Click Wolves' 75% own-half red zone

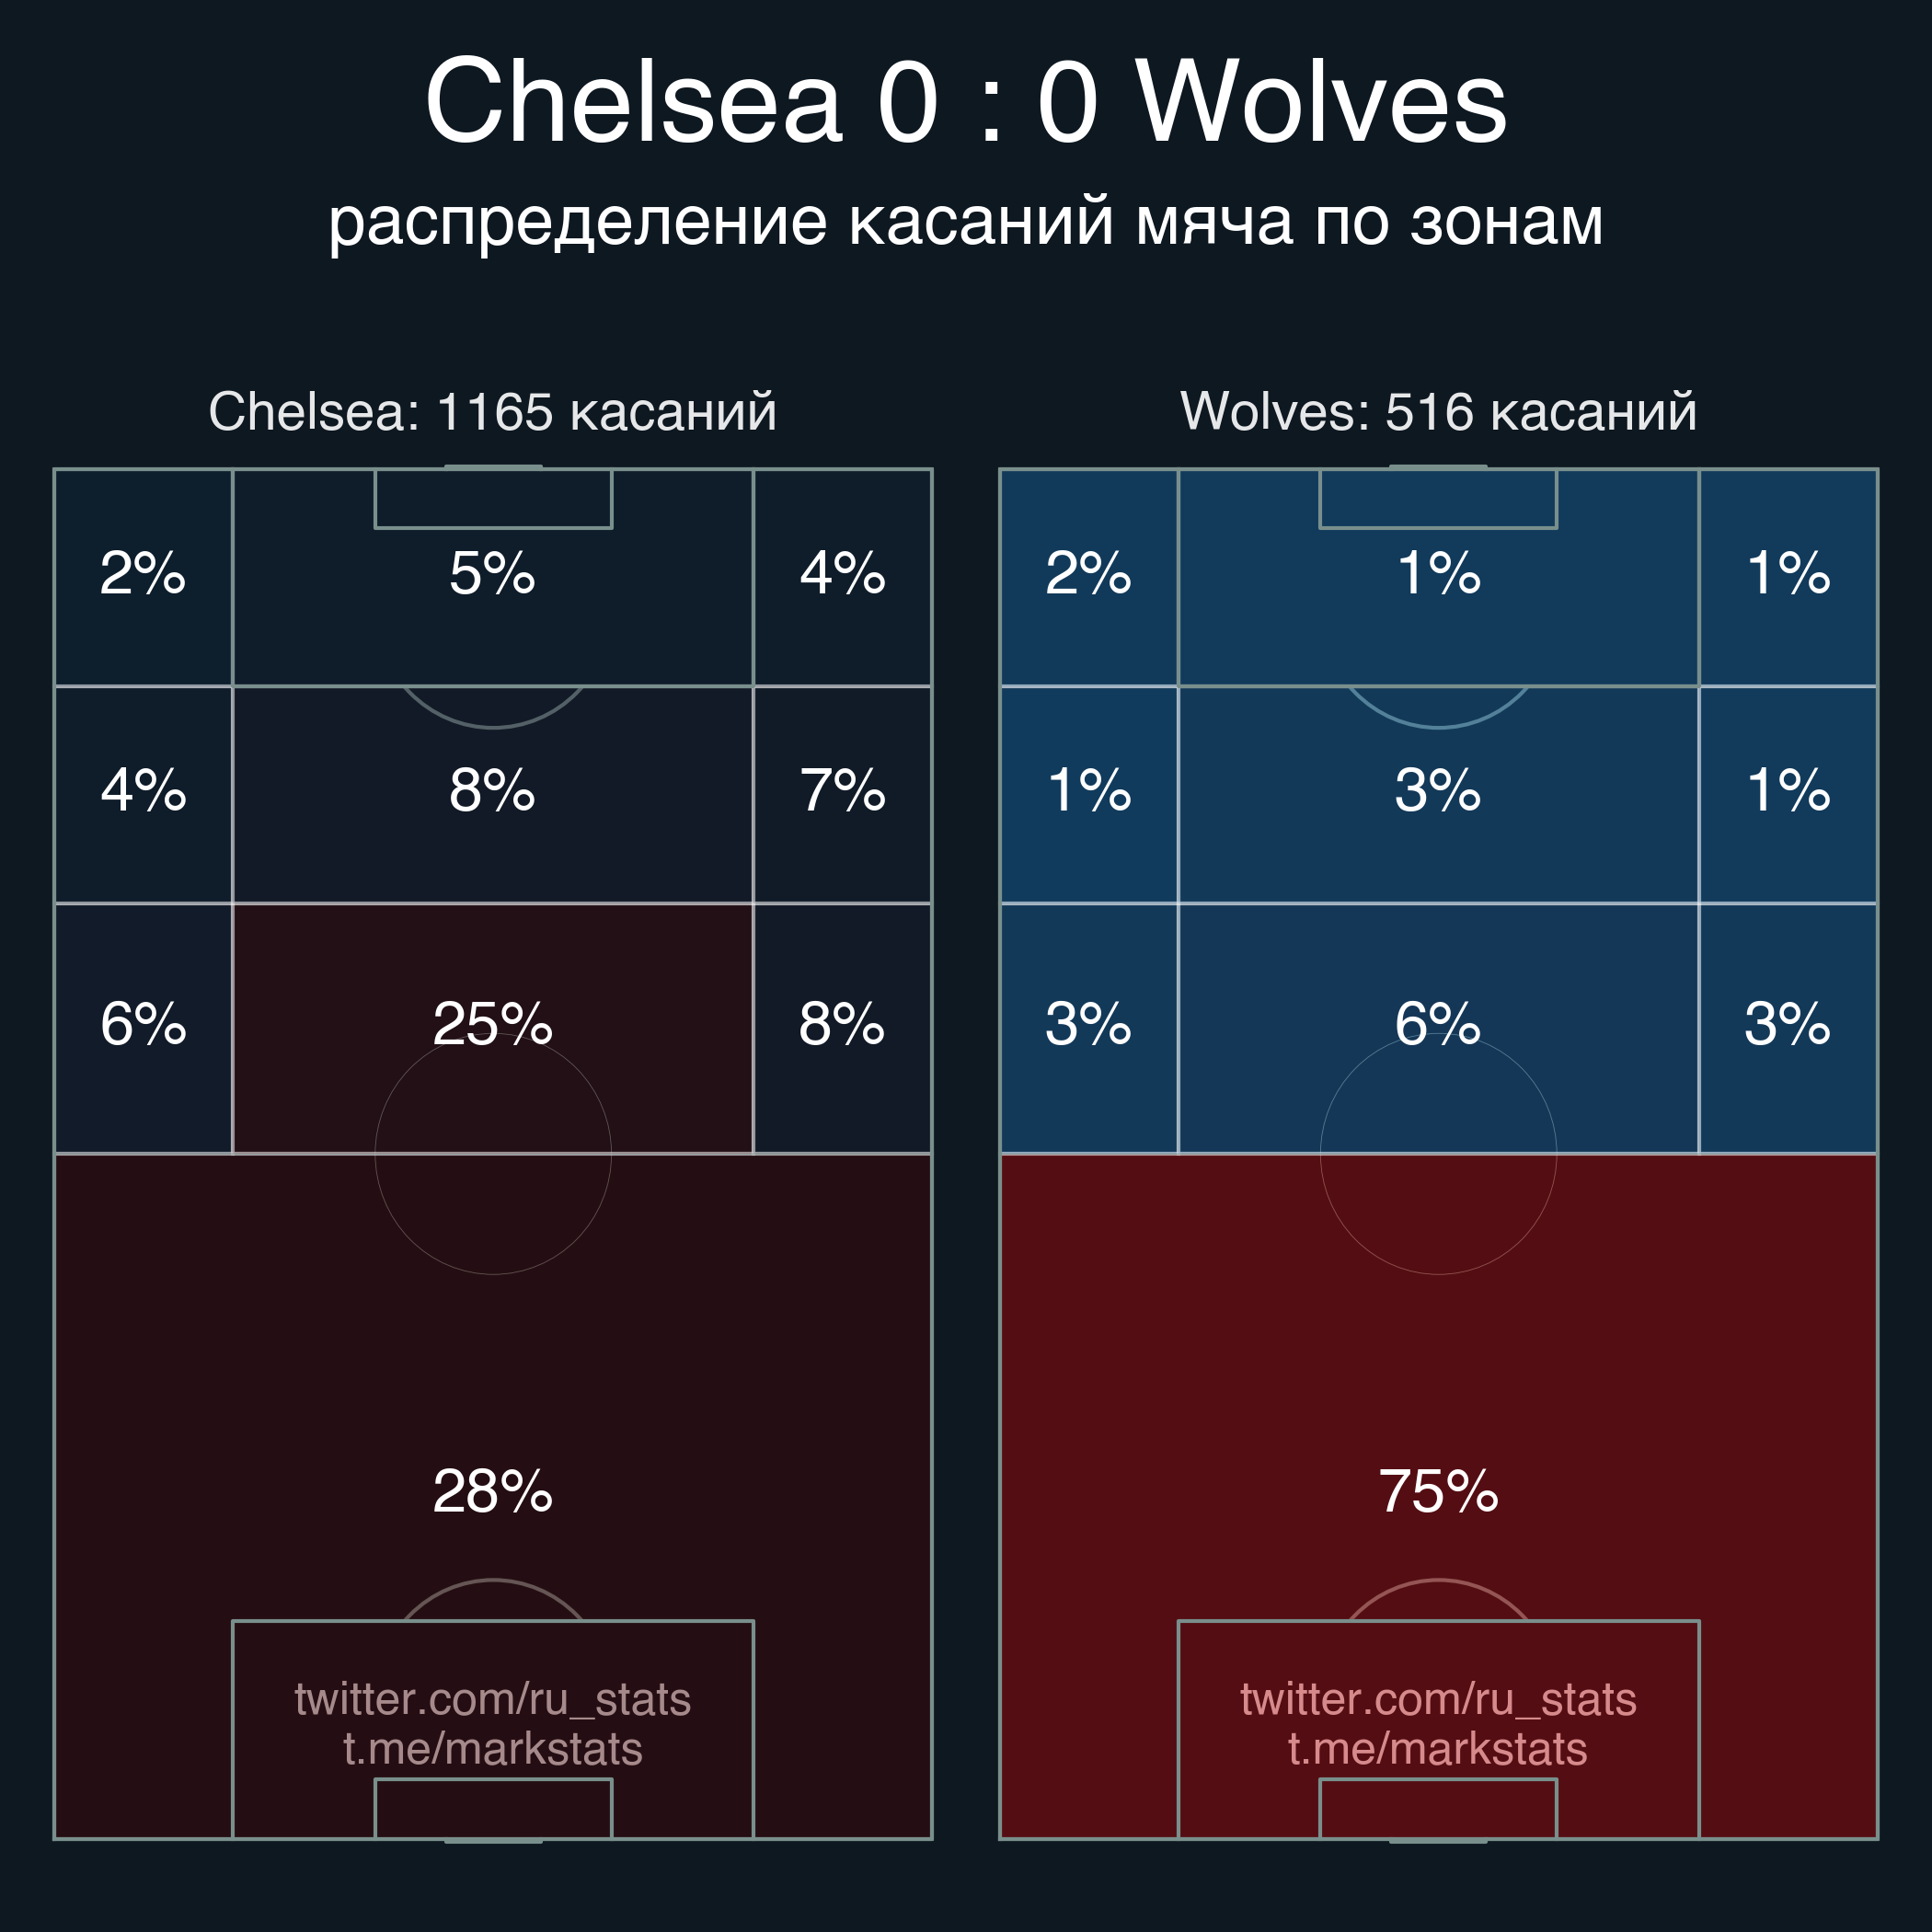coord(1438,1491)
